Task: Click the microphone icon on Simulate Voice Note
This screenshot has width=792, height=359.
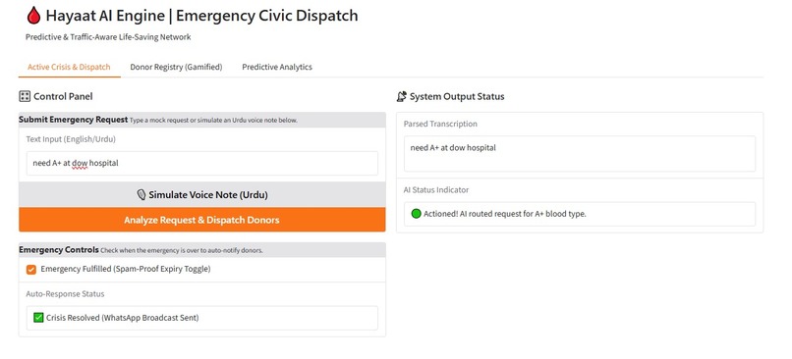Action: pos(141,195)
